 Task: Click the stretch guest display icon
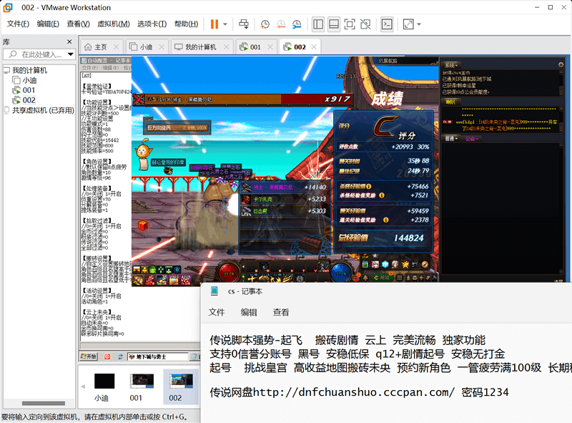[x=408, y=24]
